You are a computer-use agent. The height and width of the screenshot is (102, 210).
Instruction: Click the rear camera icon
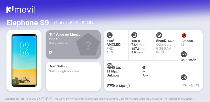click(110, 66)
